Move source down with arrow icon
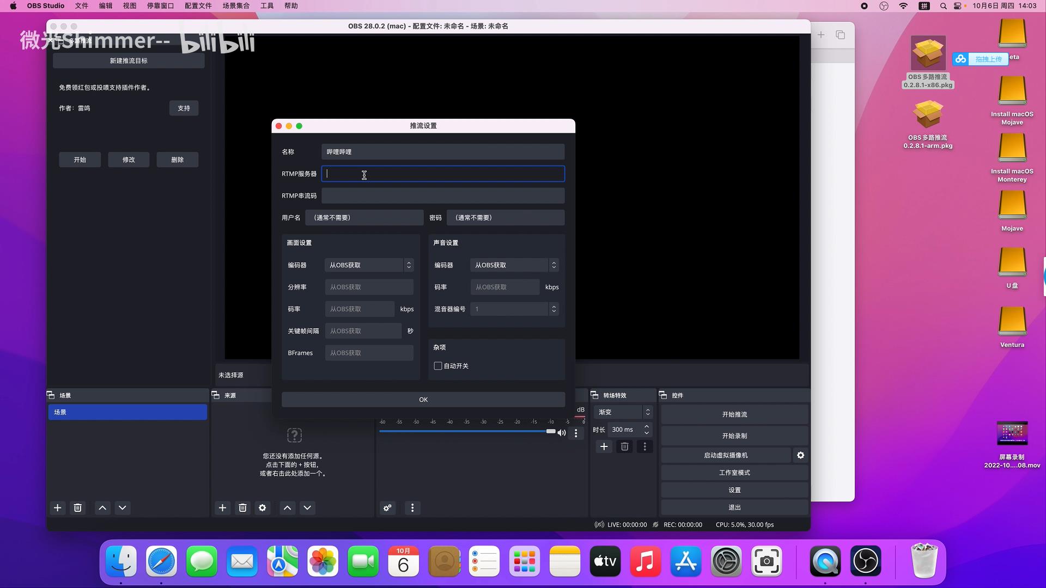 [x=307, y=507]
